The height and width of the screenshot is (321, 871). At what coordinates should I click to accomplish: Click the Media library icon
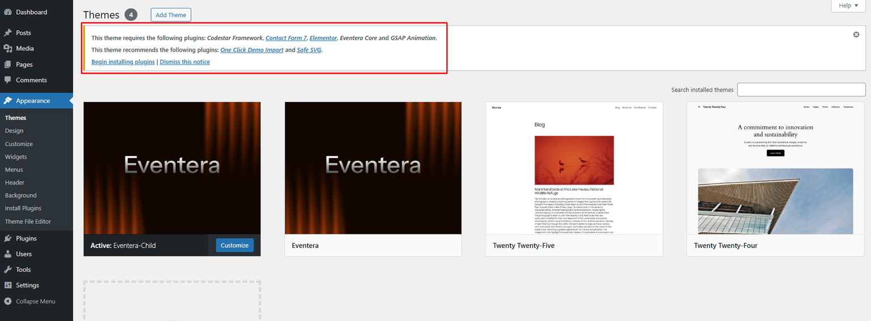8,49
